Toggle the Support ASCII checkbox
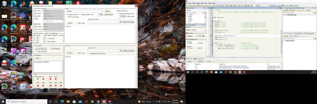This screenshot has width=317, height=104. [67, 14]
